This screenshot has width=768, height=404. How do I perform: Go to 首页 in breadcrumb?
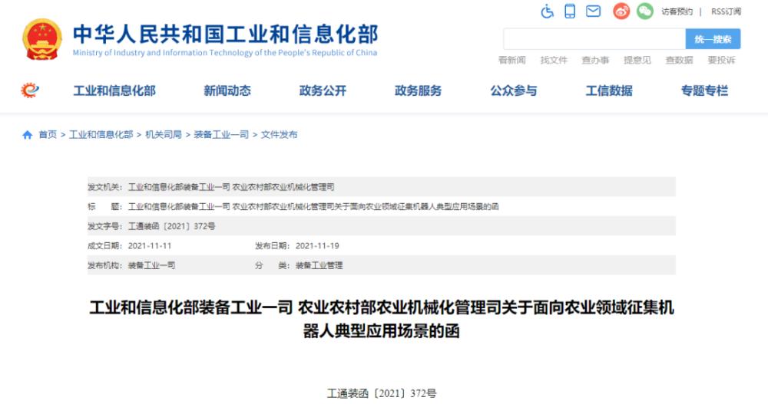pos(48,134)
